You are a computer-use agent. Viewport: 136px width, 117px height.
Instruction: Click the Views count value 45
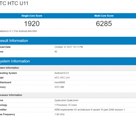(x=56, y=52)
